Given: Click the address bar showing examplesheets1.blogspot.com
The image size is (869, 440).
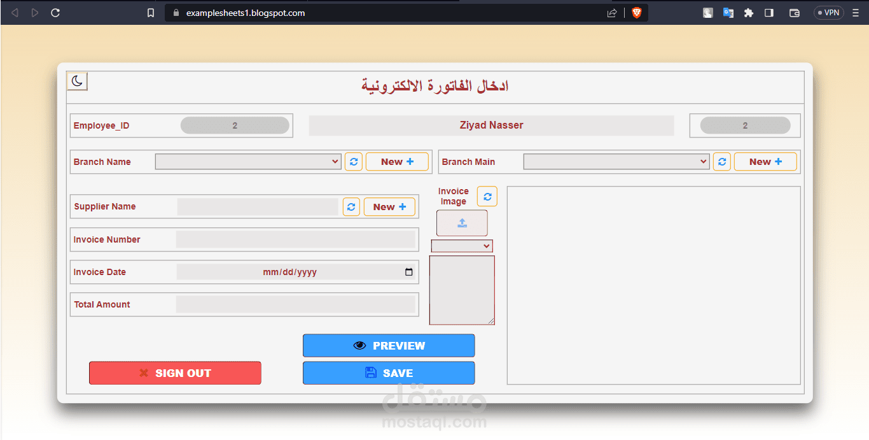Looking at the screenshot, I should click(245, 12).
